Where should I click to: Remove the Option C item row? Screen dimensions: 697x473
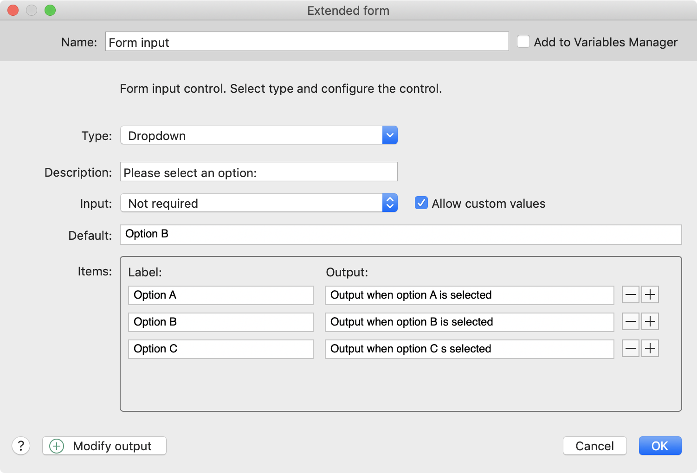[630, 348]
